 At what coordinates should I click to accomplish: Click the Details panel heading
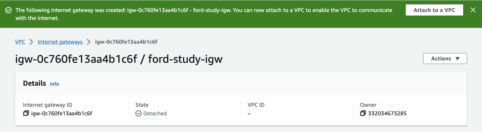pyautogui.click(x=34, y=83)
